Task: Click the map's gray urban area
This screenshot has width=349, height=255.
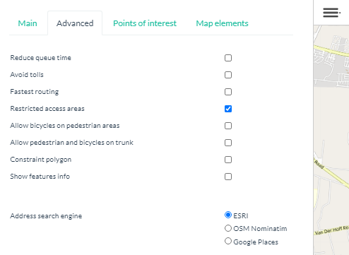Action: [332, 61]
